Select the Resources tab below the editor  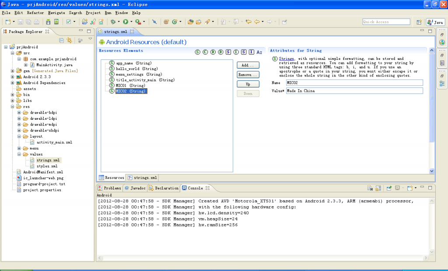pyautogui.click(x=112, y=177)
